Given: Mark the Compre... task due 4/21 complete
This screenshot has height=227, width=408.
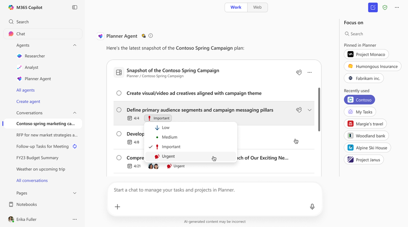Looking at the screenshot, I should tap(119, 158).
